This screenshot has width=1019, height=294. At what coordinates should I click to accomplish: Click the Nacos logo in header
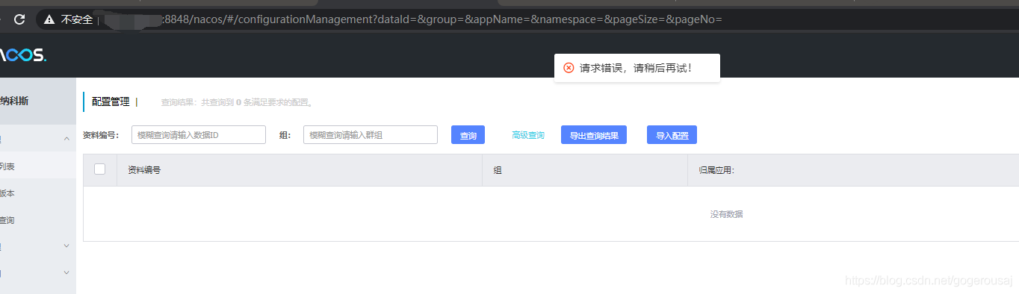pyautogui.click(x=23, y=55)
